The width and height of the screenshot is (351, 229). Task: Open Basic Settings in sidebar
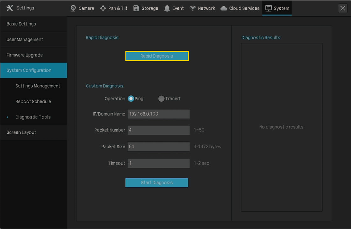pyautogui.click(x=34, y=24)
